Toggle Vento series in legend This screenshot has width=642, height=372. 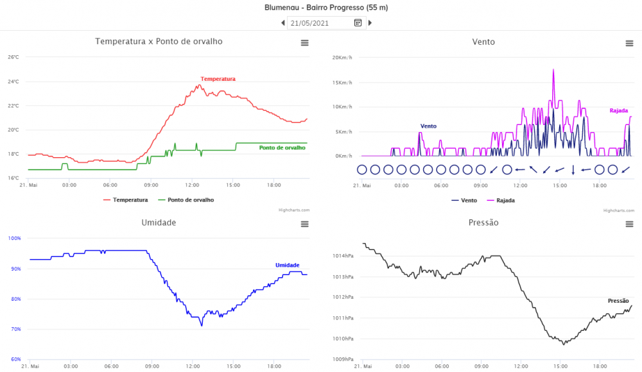[x=465, y=200]
